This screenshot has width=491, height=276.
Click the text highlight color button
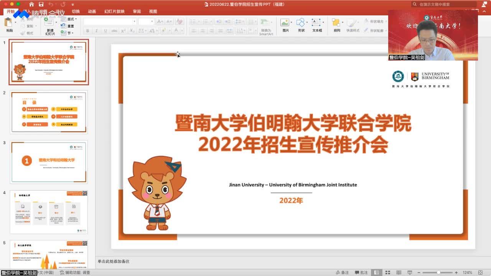[164, 31]
